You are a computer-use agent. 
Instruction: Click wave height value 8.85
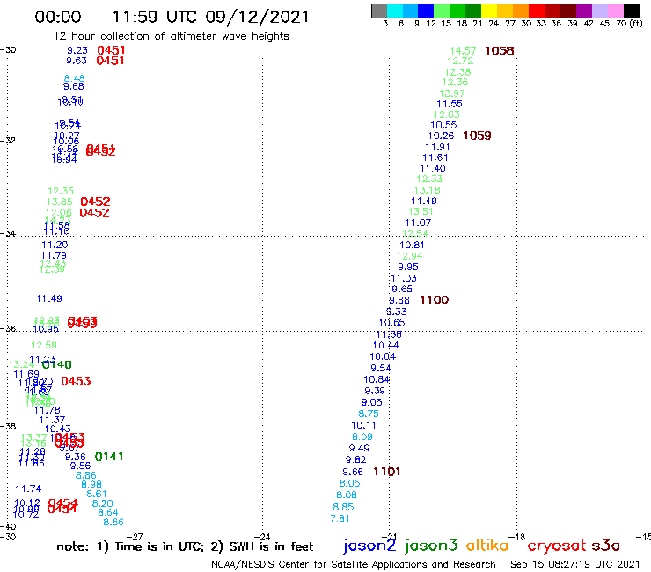[343, 507]
